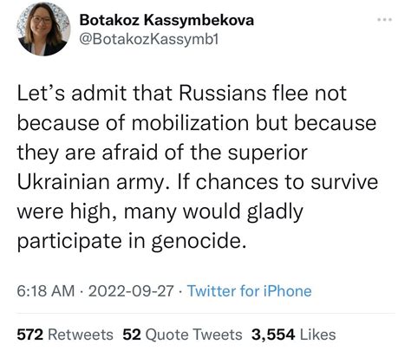Screen dimensions: 411x351
Task: Open Botakoz Kassymbekova's profile photo
Action: click(43, 29)
